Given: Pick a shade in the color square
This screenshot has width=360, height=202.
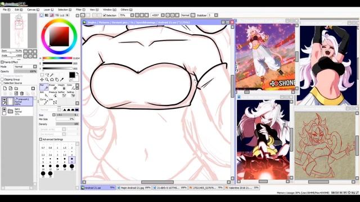Looking at the screenshot, I should pyautogui.click(x=59, y=36).
